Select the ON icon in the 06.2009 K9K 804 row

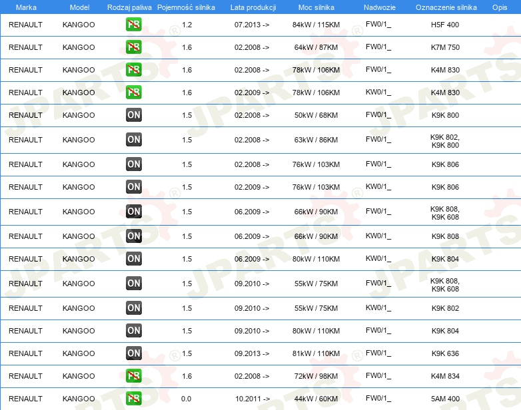133,259
